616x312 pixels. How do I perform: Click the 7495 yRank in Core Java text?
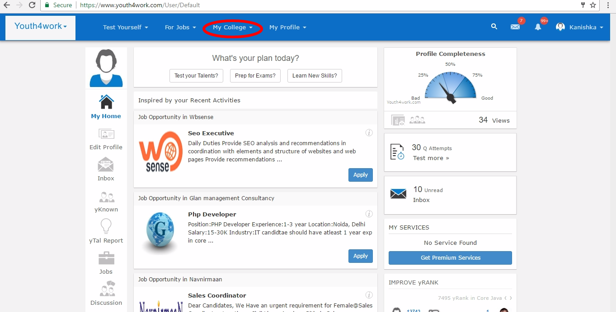470,298
